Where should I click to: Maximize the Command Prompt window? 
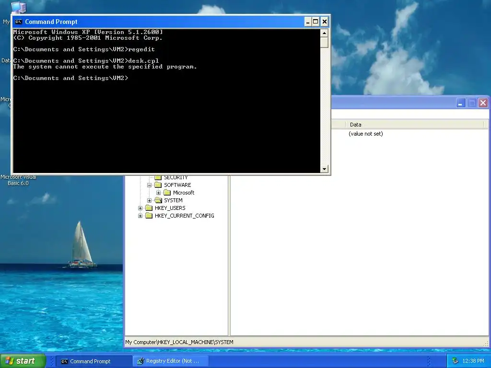[316, 22]
